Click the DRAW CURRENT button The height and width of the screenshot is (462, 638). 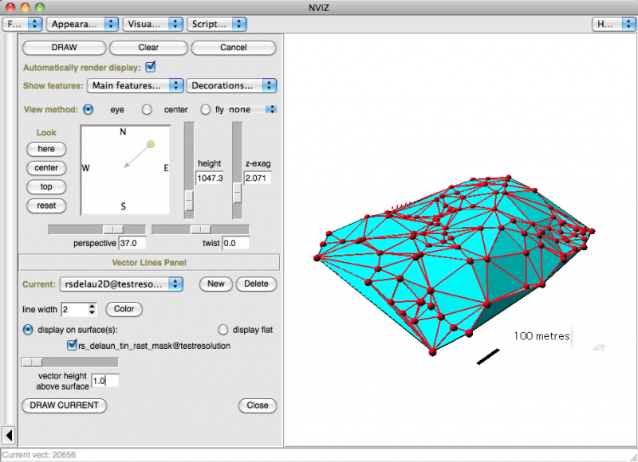tap(64, 405)
